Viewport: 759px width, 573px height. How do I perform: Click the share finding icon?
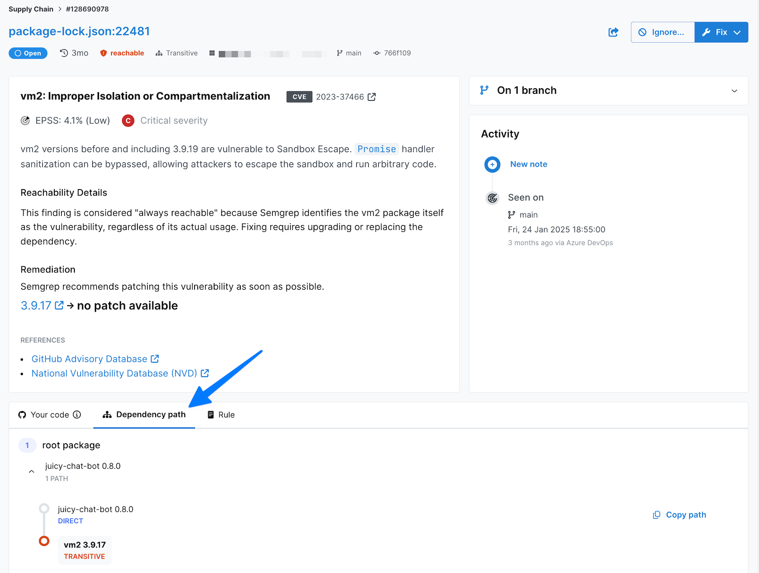coord(613,32)
